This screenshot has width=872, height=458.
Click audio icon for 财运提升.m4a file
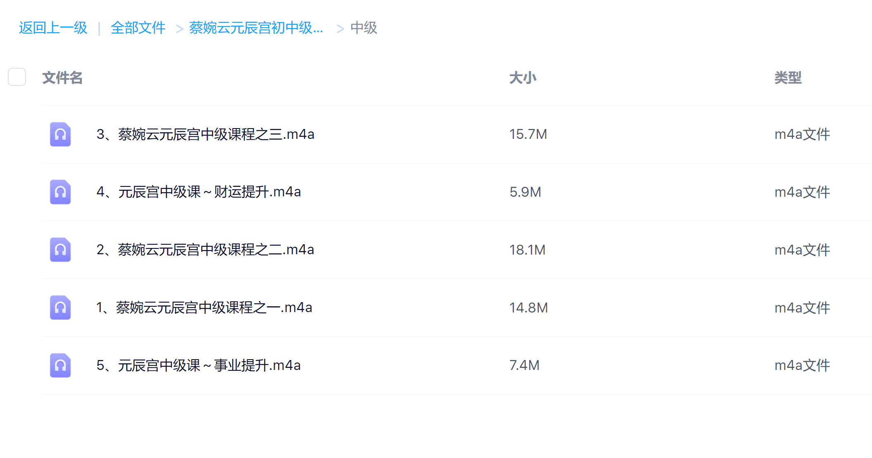(x=60, y=192)
